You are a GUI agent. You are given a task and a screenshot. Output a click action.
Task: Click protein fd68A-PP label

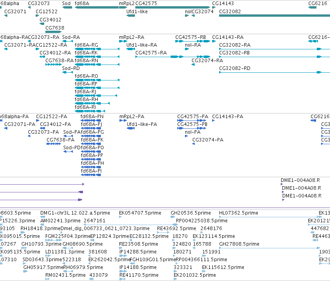pyautogui.click(x=92, y=155)
